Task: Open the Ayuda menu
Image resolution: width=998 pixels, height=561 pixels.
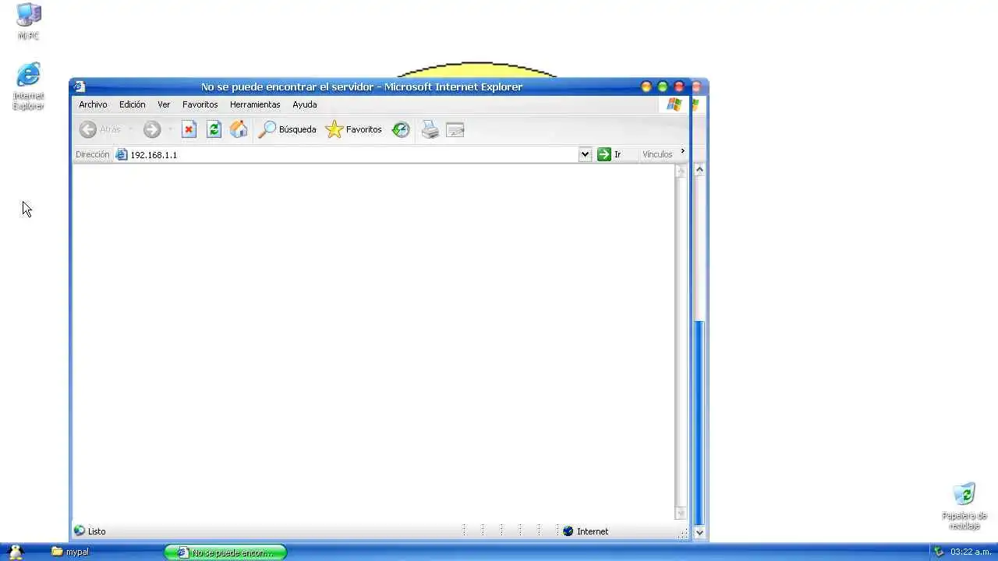Action: coord(305,104)
